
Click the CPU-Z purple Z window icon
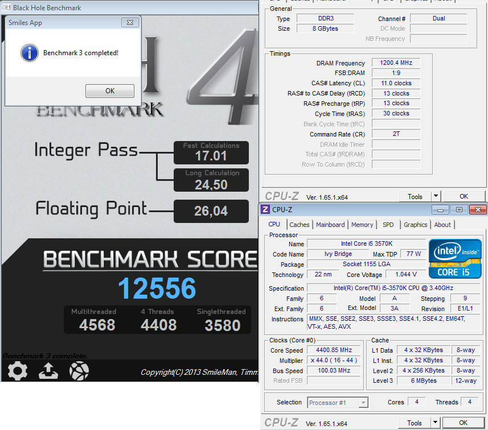click(265, 209)
